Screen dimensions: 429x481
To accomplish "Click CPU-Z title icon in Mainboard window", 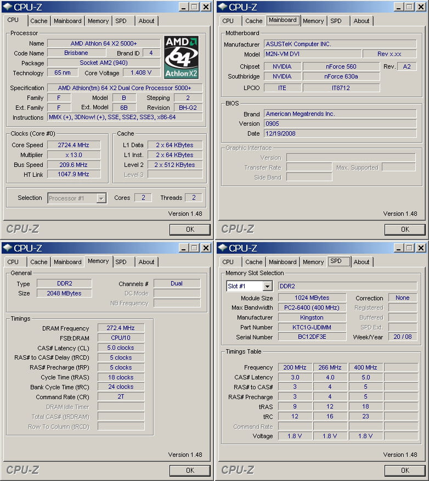I will (223, 7).
